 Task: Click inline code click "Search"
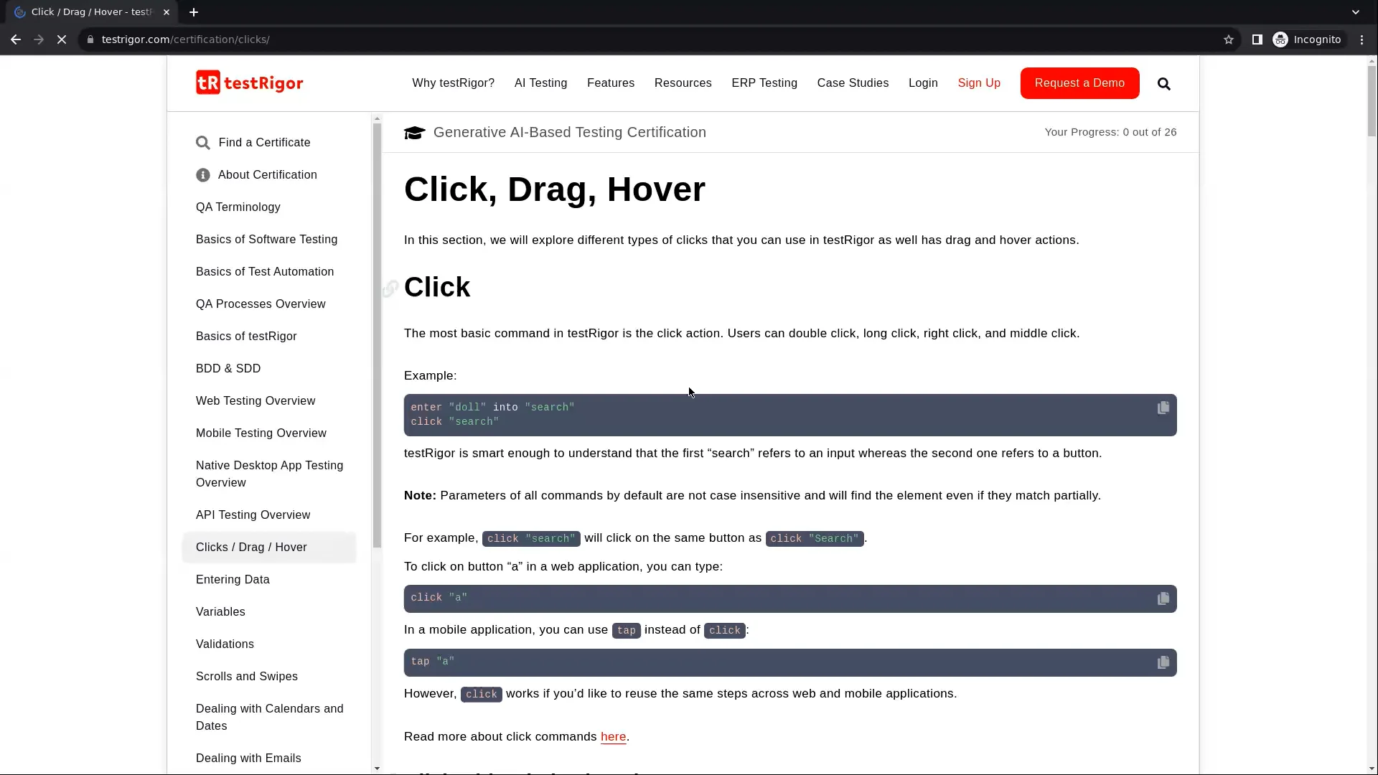[x=815, y=539]
